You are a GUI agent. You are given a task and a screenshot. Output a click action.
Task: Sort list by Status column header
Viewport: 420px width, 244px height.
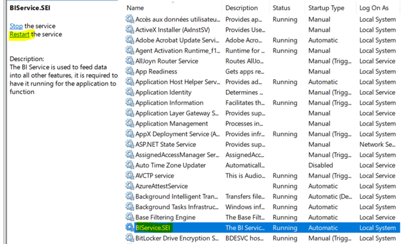pos(281,8)
